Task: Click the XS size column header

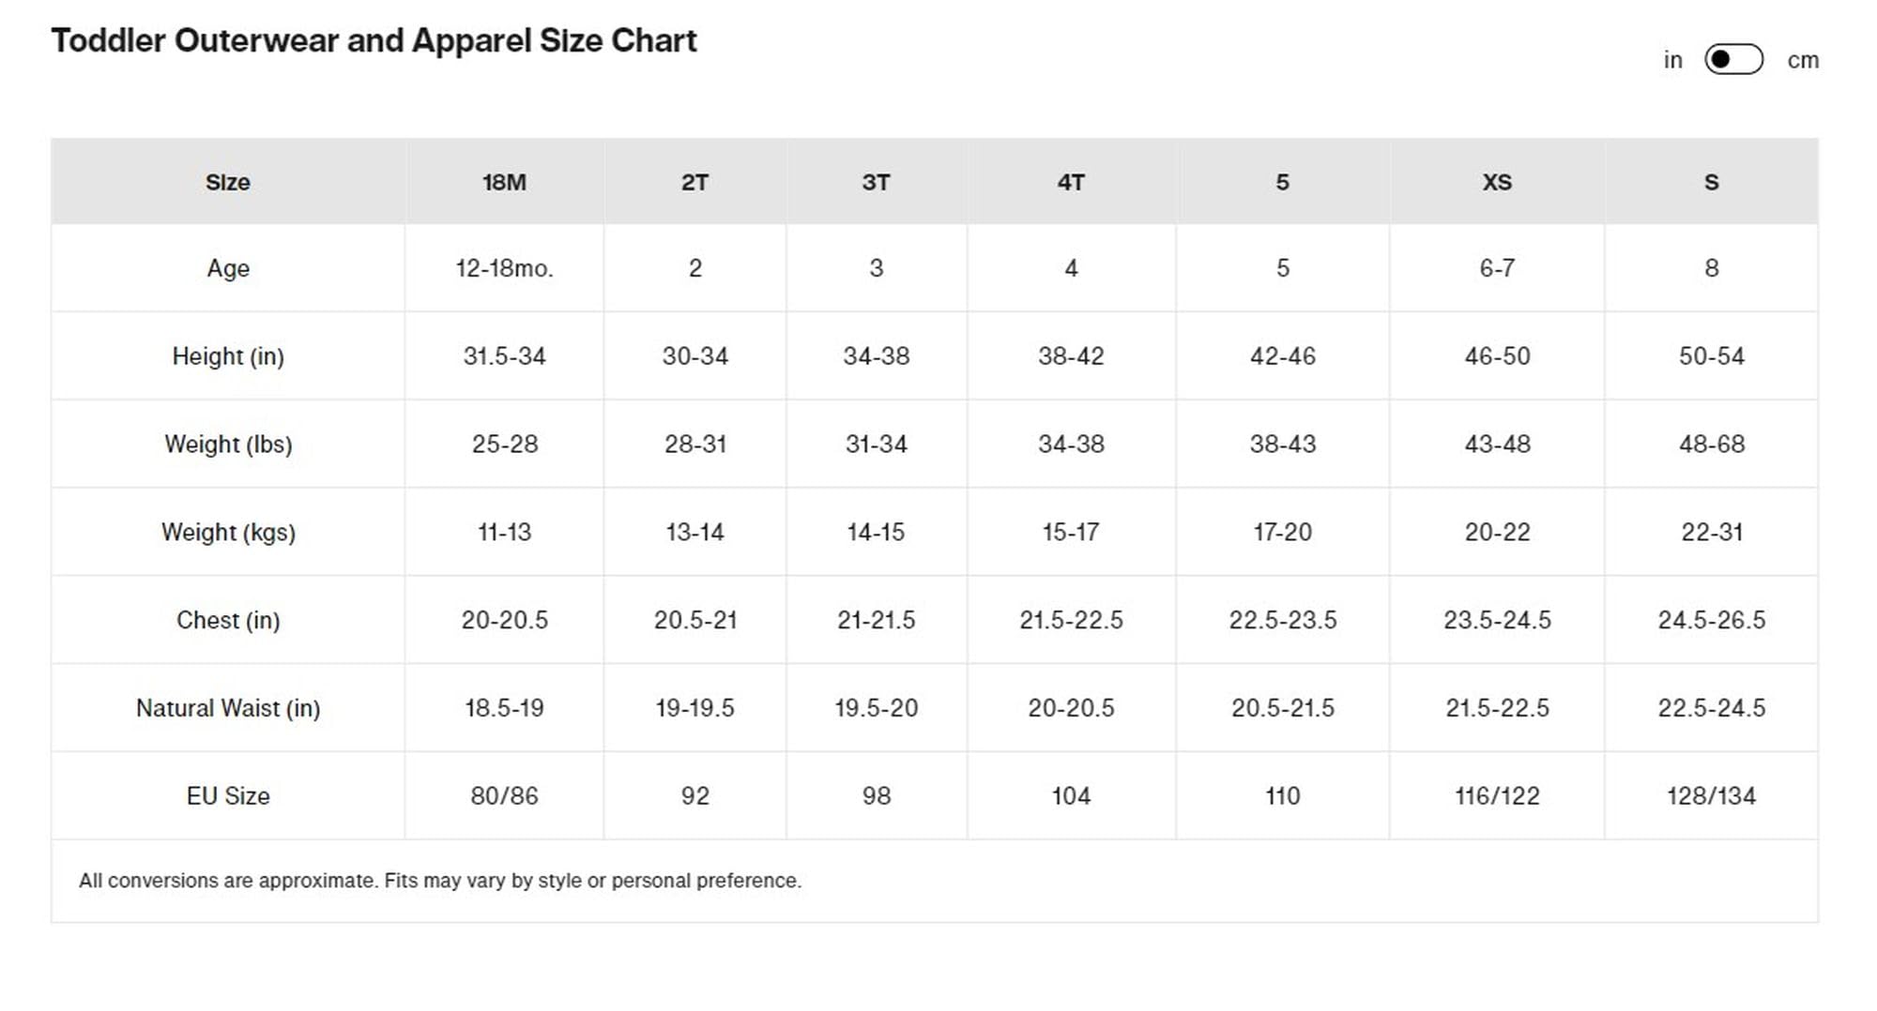Action: pos(1497,182)
